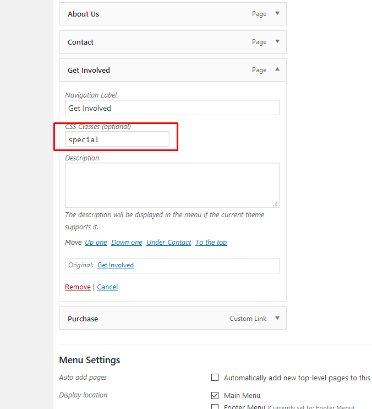Image resolution: width=372 pixels, height=409 pixels.
Task: Expand the Purchase custom link arrow
Action: [277, 319]
